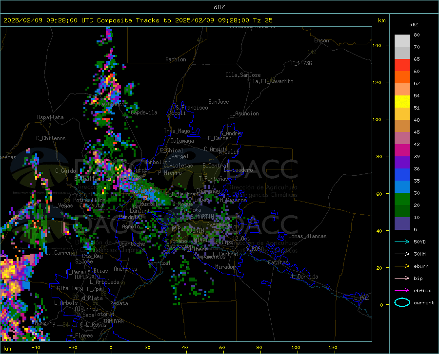This screenshot has height=354, width=439.
Task: Click the magenta 39-42 dBZ legend swatch
Action: [402, 150]
